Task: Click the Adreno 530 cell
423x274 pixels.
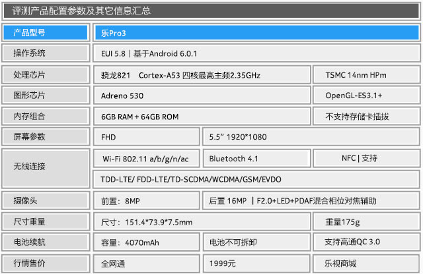Action: click(x=202, y=96)
